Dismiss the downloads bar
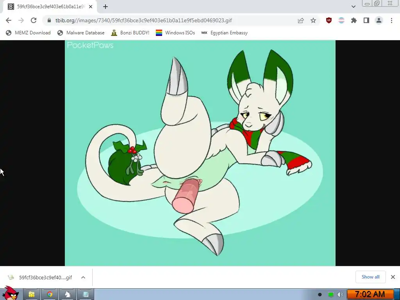The height and width of the screenshot is (300, 400). 393,277
